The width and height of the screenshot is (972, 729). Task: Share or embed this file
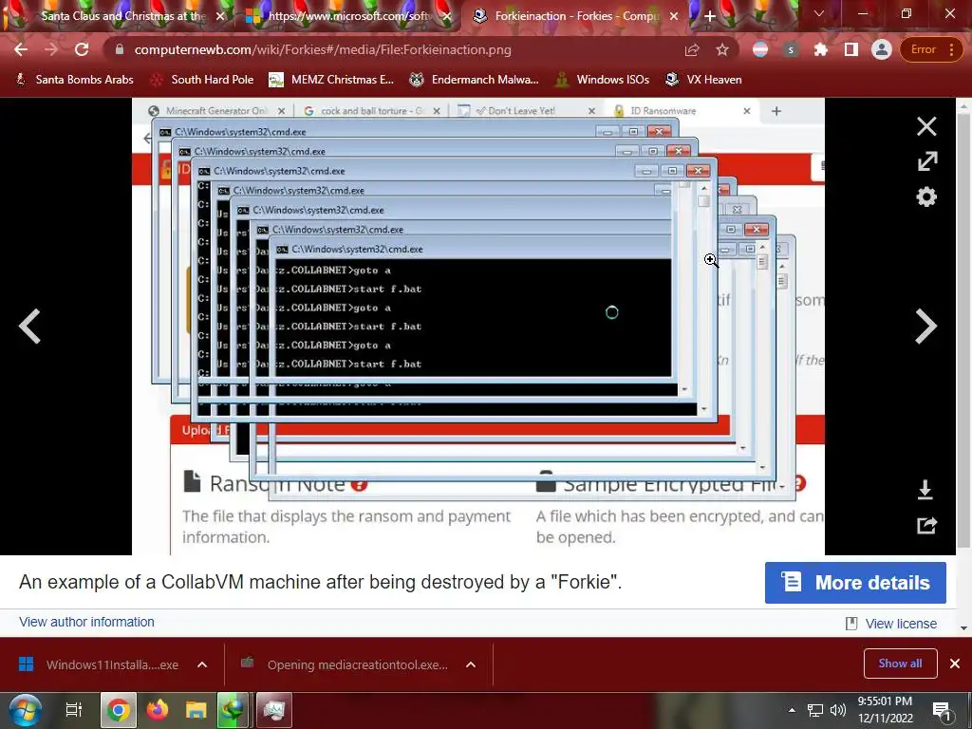(x=926, y=525)
